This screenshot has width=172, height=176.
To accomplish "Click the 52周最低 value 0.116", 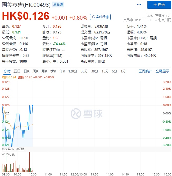I will tap(24, 44).
